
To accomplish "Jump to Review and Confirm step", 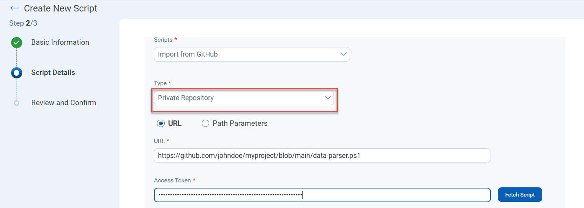I will coord(64,103).
